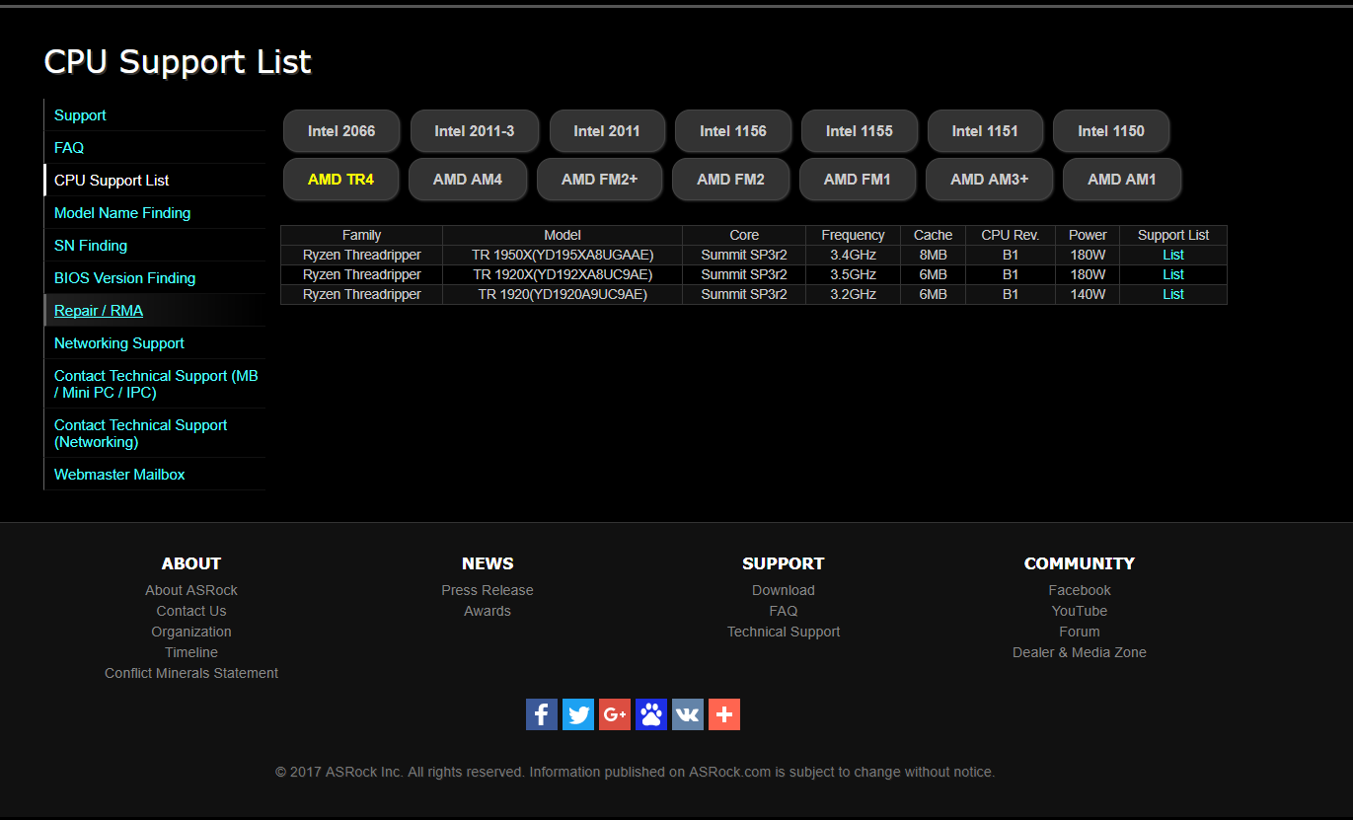Viewport: 1353px width, 820px height.
Task: Select the Intel 2066 socket tab
Action: [x=341, y=131]
